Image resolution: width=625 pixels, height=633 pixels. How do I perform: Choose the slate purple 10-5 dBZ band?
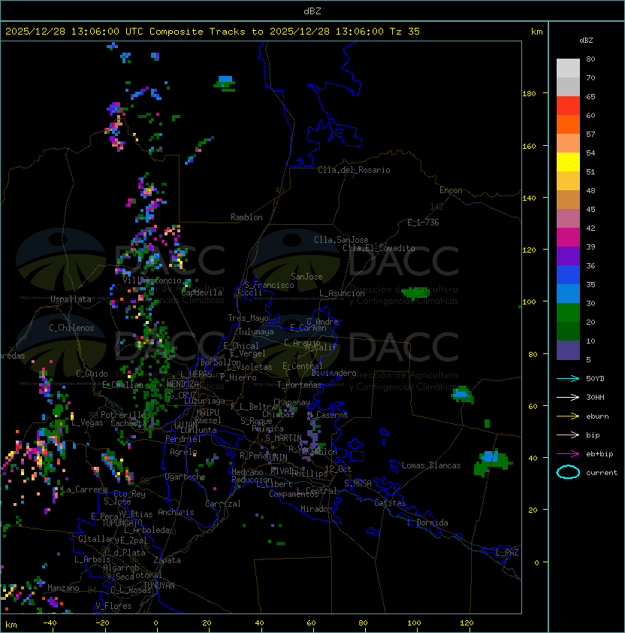[x=568, y=350]
